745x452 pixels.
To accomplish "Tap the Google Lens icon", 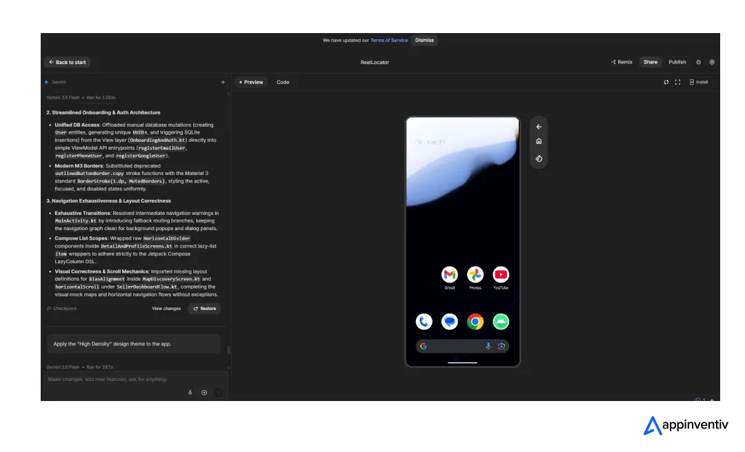I will (501, 346).
